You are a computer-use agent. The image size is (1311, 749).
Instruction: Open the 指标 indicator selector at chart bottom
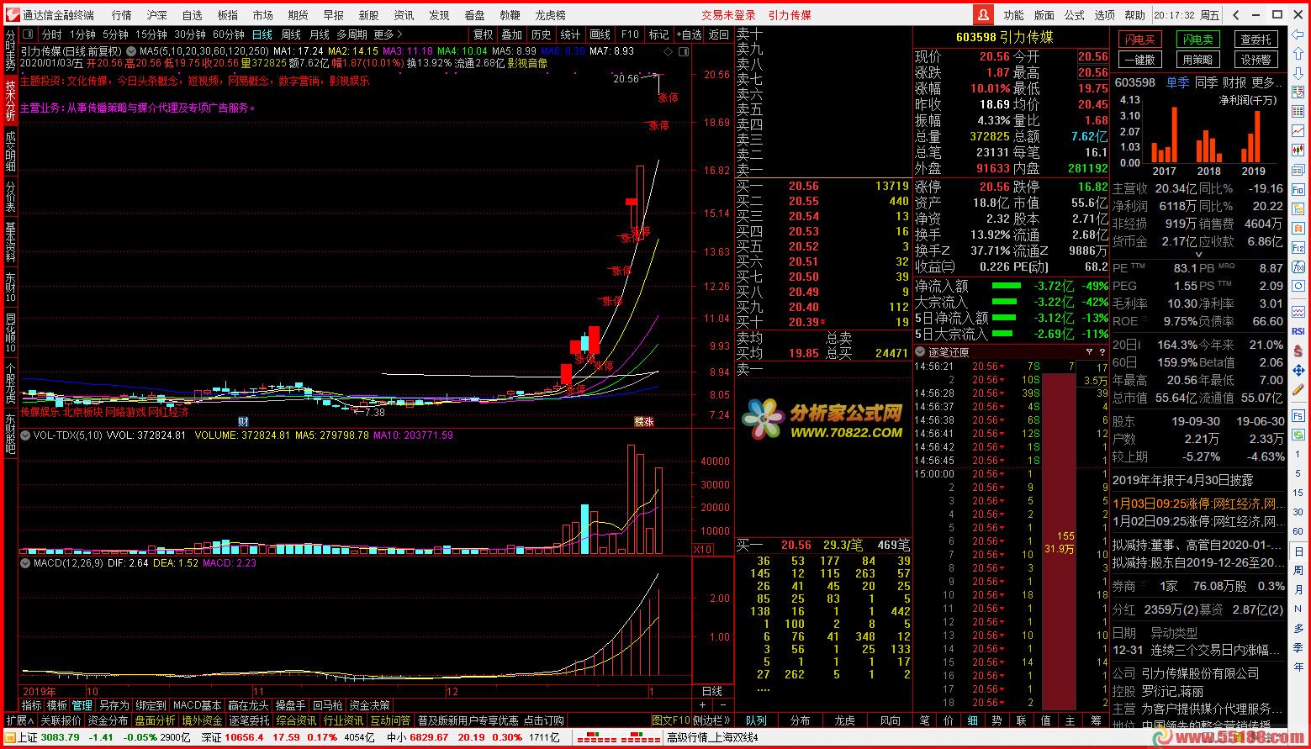(32, 705)
